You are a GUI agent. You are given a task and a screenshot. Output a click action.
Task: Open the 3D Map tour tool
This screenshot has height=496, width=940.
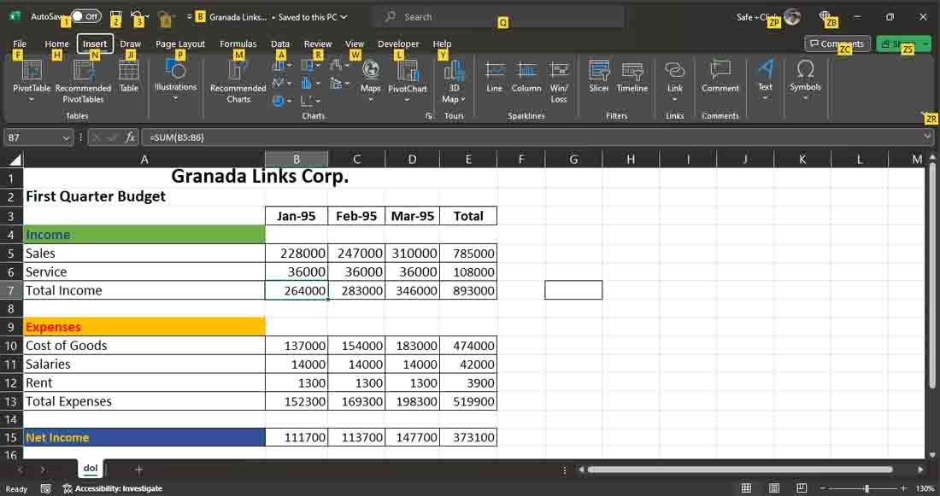coord(454,81)
